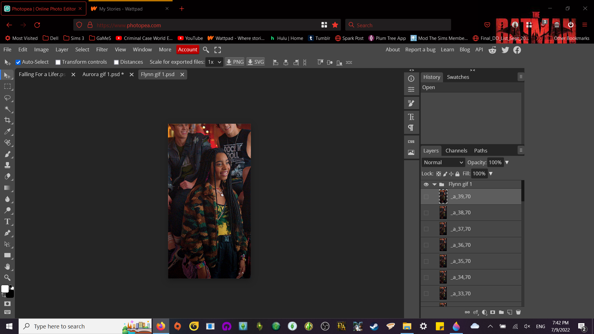This screenshot has width=594, height=334.
Task: Delete layer with trash icon
Action: pos(519,312)
